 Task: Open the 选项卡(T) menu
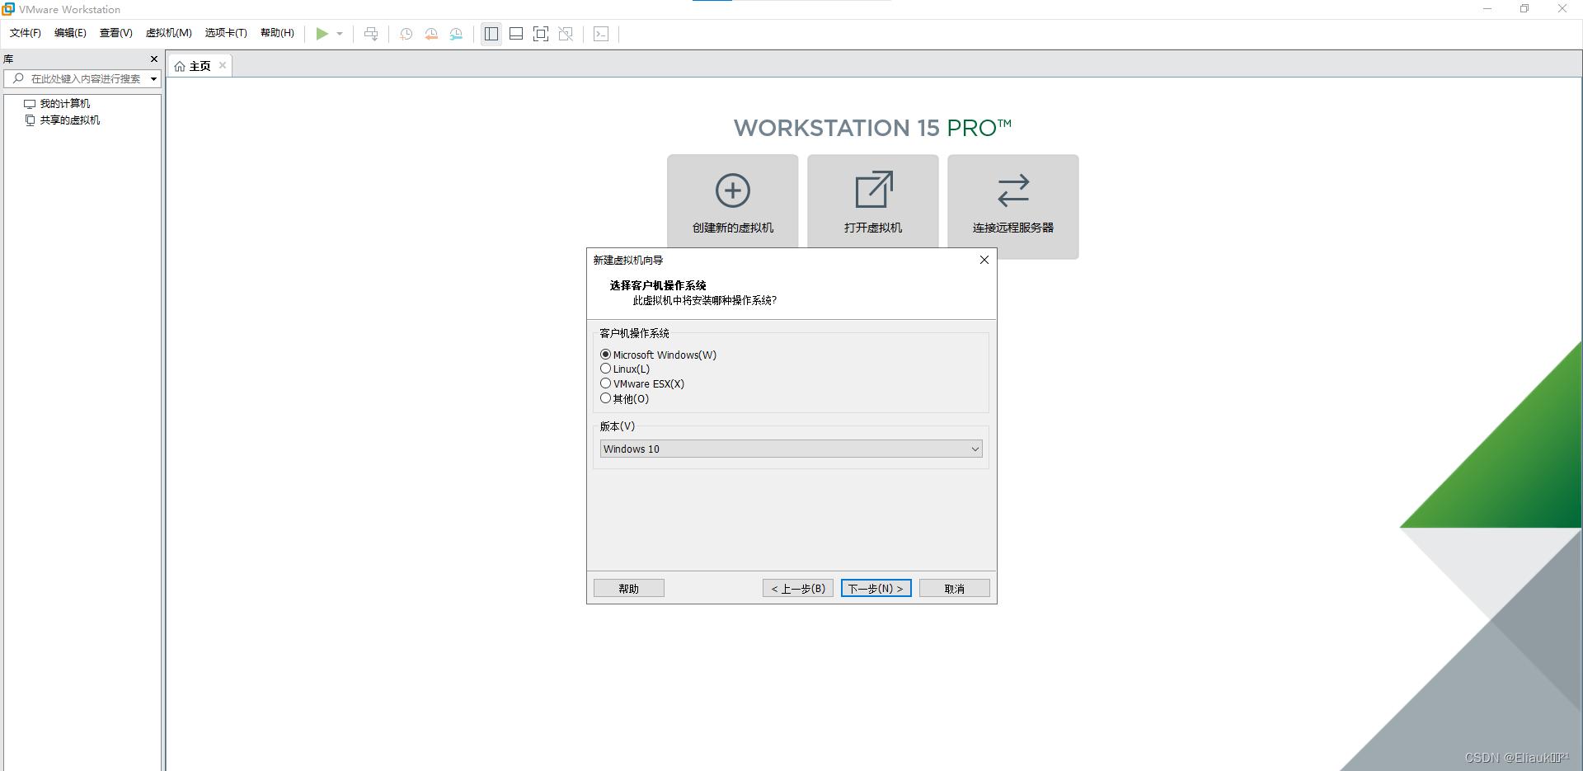coord(226,33)
